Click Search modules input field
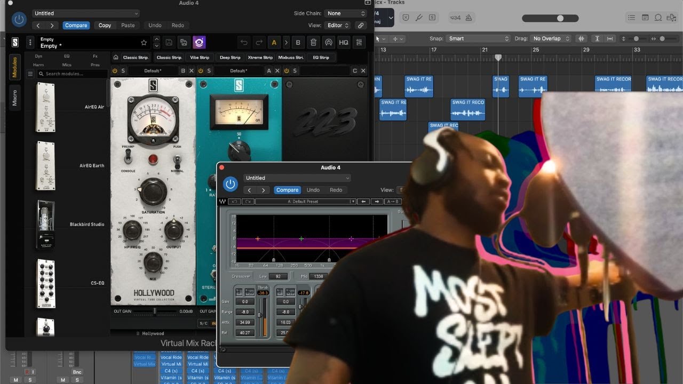Image resolution: width=683 pixels, height=384 pixels. pyautogui.click(x=73, y=74)
